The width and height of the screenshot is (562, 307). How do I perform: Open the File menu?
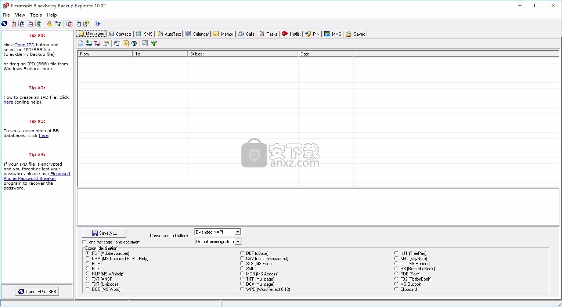tap(6, 15)
